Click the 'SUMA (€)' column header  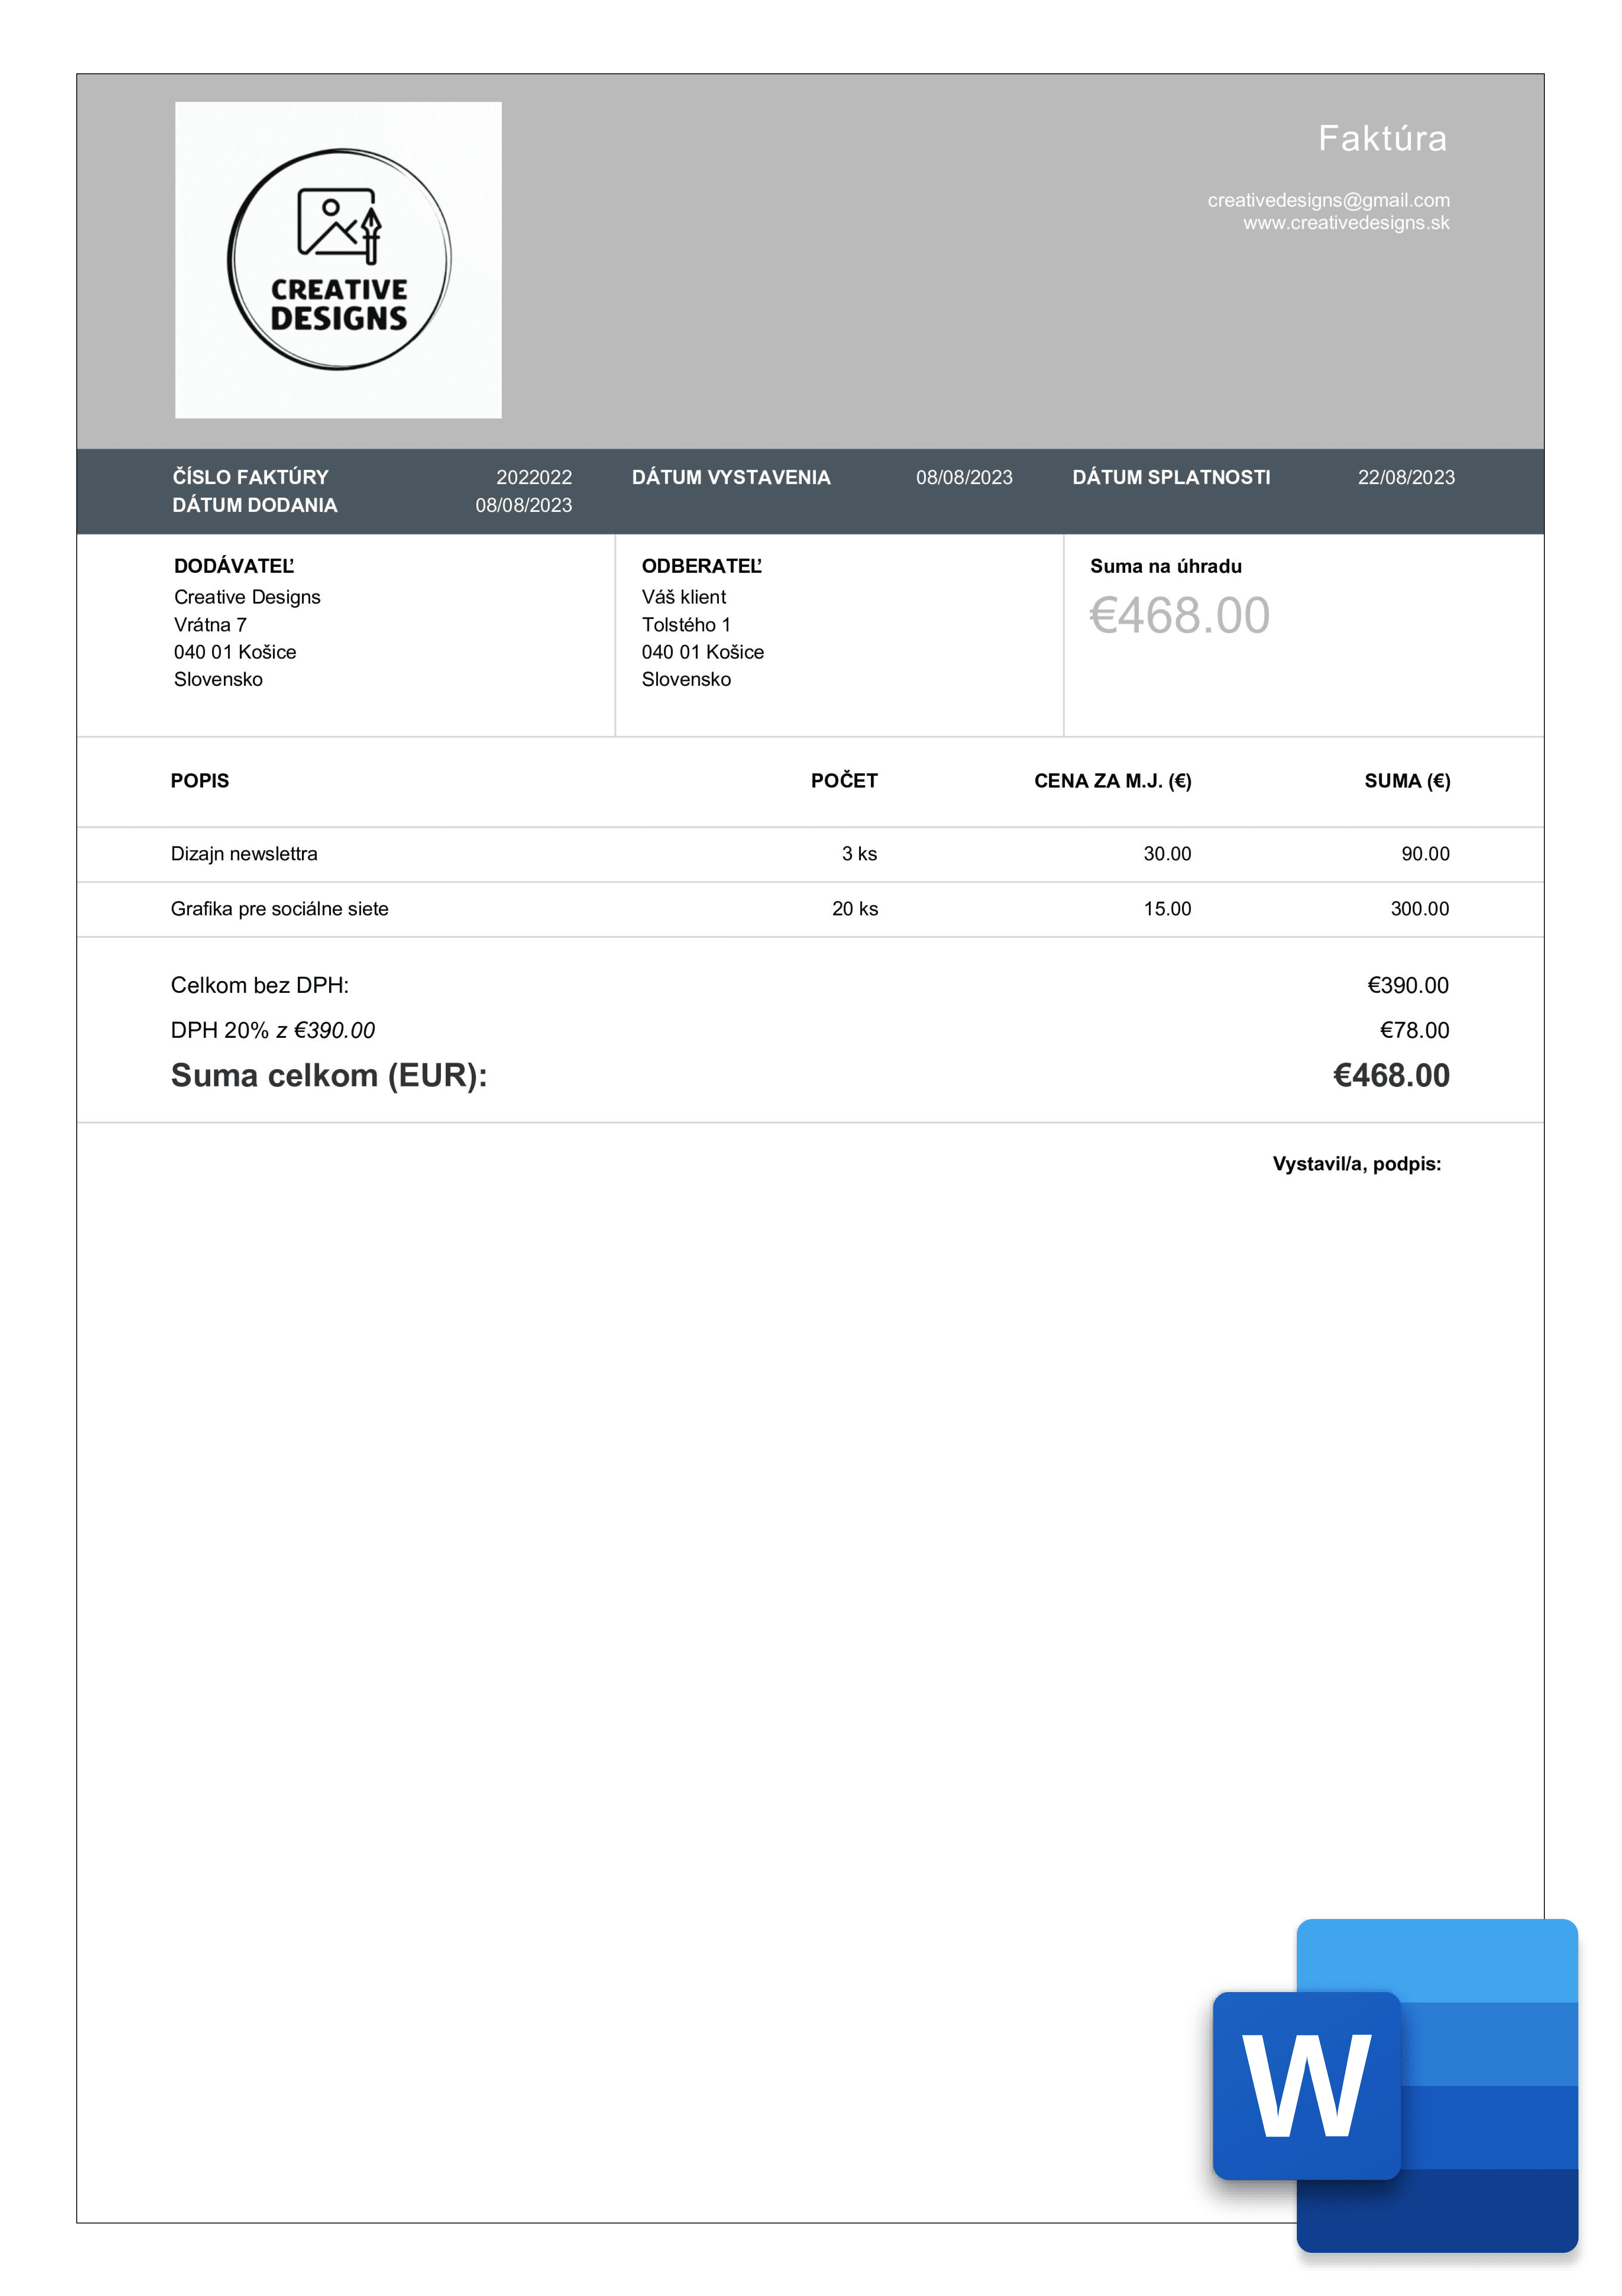1407,781
